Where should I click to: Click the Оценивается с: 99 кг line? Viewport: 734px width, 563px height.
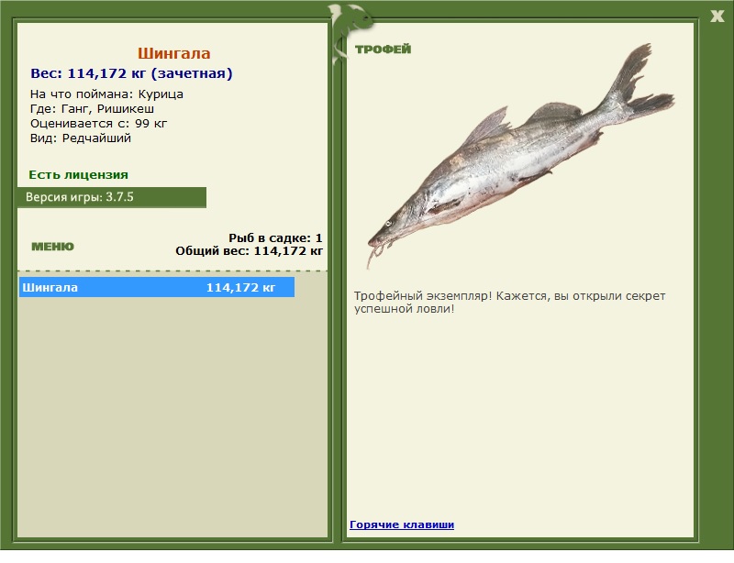99,124
